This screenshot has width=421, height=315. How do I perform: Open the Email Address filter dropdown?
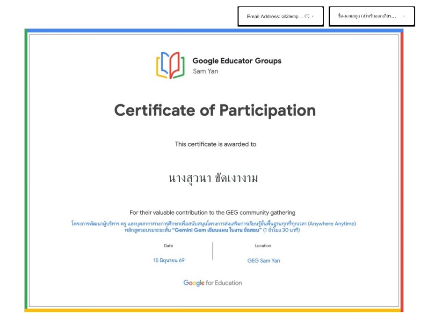281,16
